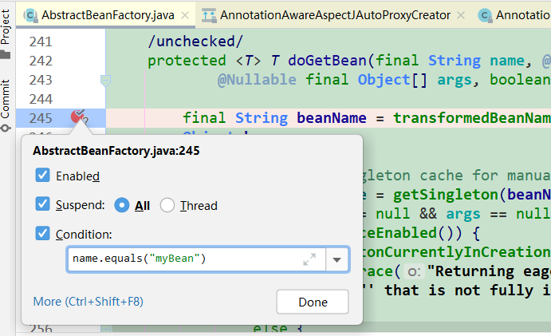The width and height of the screenshot is (551, 336).
Task: Click line number 242 in the gutter
Action: (41, 61)
